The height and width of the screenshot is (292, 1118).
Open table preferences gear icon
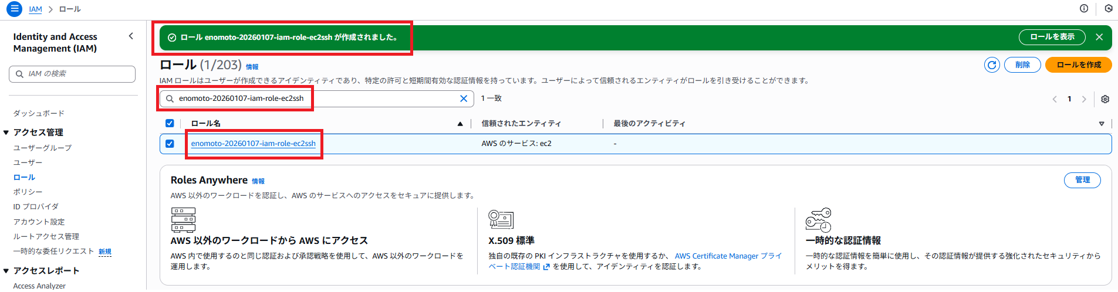(x=1105, y=99)
